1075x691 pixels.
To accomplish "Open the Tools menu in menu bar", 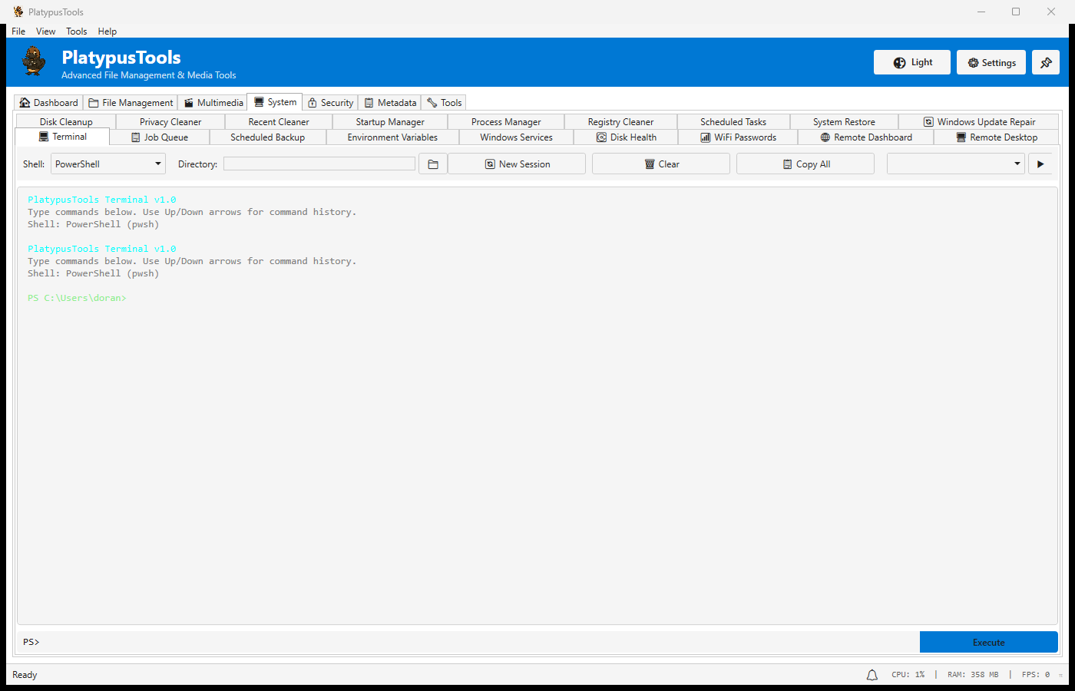I will point(76,31).
